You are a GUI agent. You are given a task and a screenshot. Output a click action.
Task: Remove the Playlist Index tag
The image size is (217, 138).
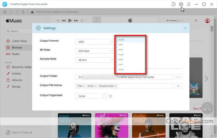click(x=116, y=86)
